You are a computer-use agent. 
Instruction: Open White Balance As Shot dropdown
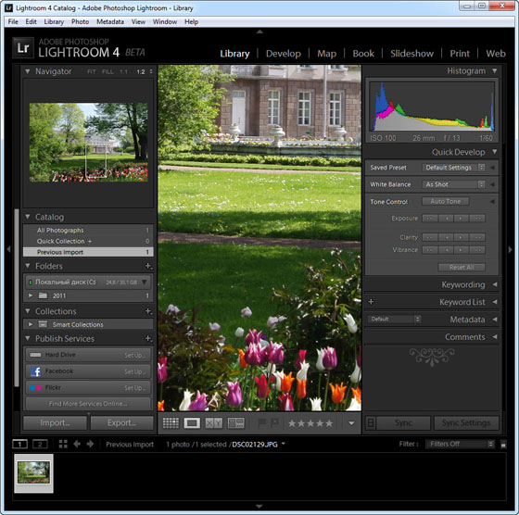(x=454, y=184)
